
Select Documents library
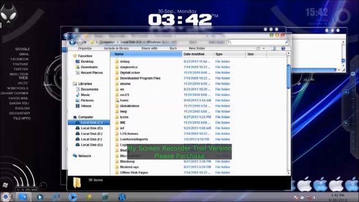pos(89,89)
